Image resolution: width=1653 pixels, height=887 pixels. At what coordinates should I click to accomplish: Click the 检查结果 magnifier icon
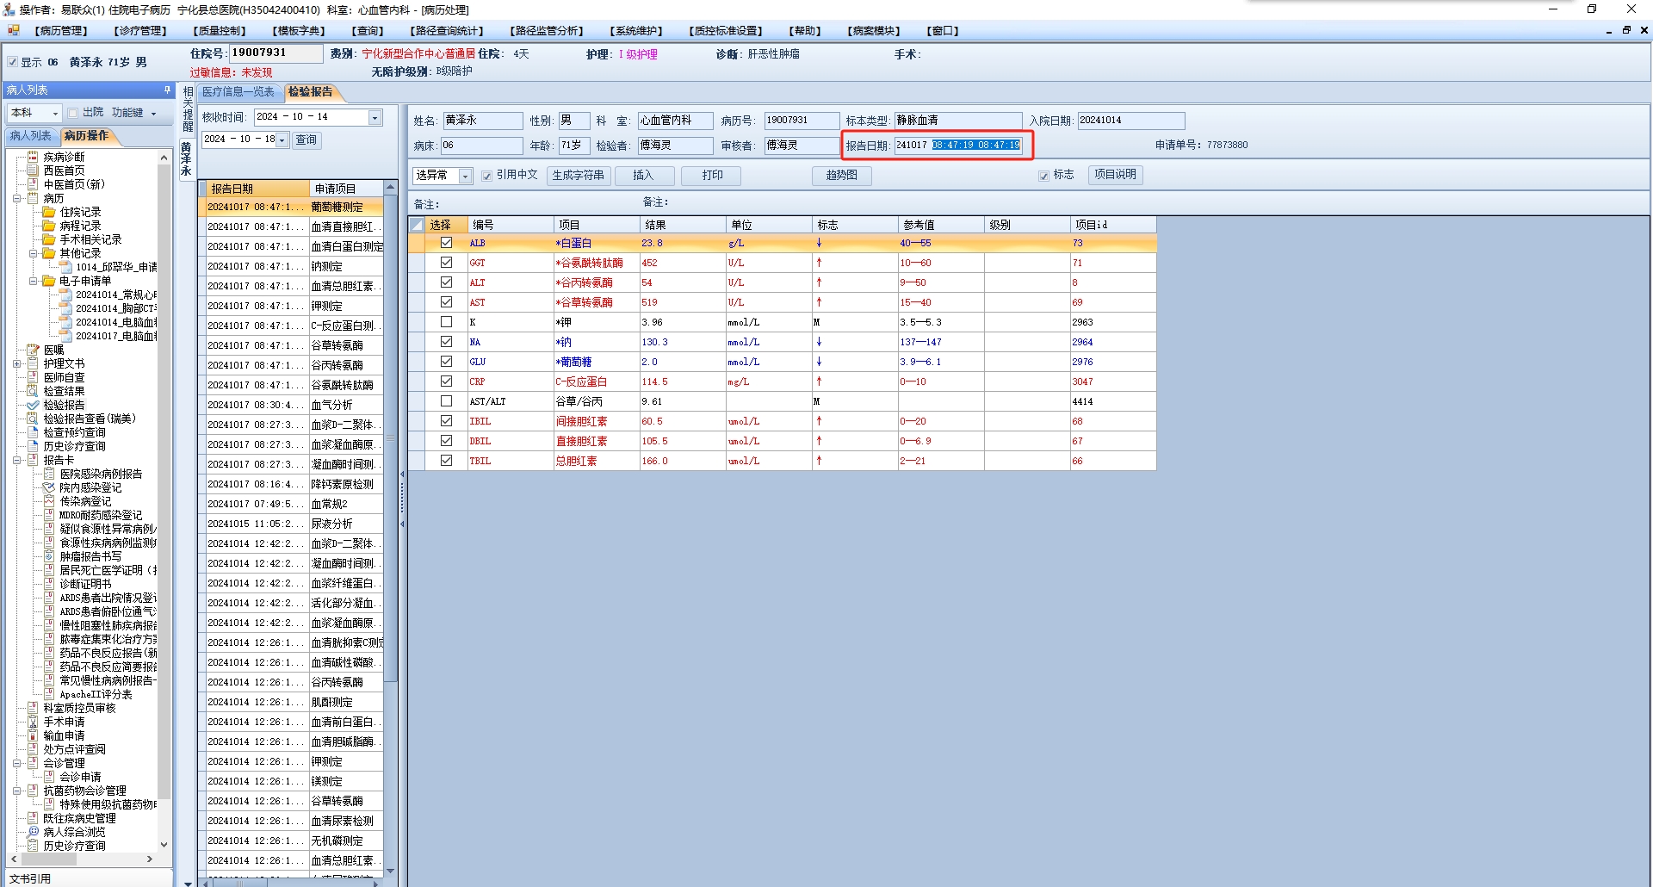pyautogui.click(x=33, y=391)
